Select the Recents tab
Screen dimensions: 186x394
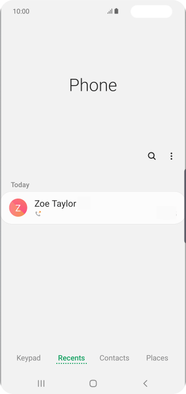click(71, 358)
